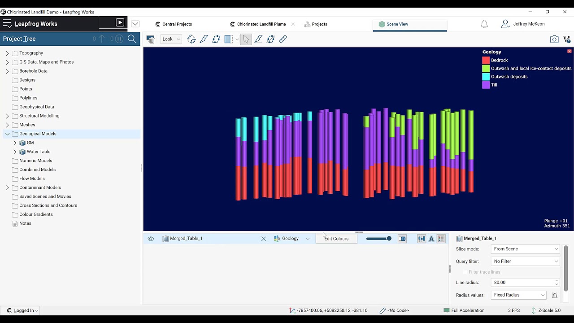Close the Chlorinated Landfill Plume tab
Screen dimensions: 574x323
(293, 24)
